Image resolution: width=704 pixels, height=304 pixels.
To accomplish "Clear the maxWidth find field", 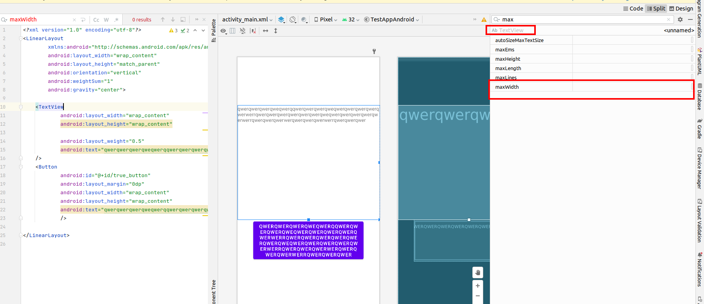I will 74,19.
